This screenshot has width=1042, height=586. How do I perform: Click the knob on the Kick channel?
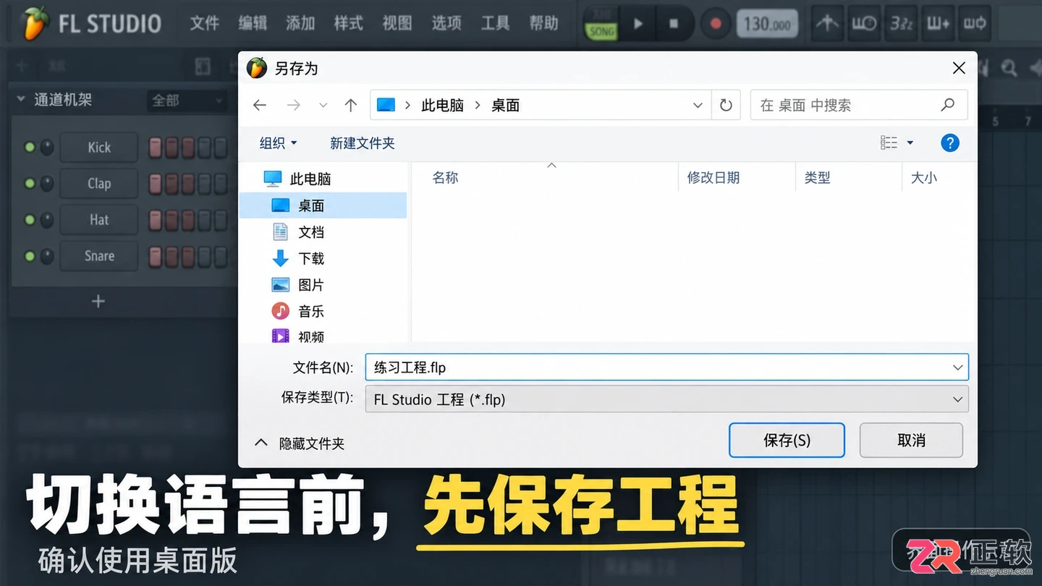tap(47, 148)
